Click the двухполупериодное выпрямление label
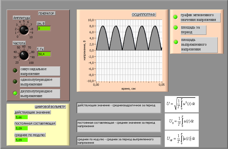Viewport: 228px width, 149px height. pyautogui.click(x=40, y=94)
